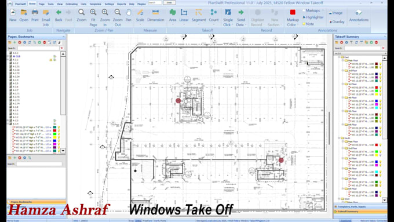Select page A-2.0 in the pages list
This screenshot has width=394, height=222.
17,56
